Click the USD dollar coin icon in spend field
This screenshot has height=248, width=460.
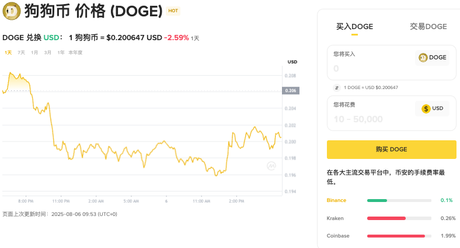tap(426, 109)
